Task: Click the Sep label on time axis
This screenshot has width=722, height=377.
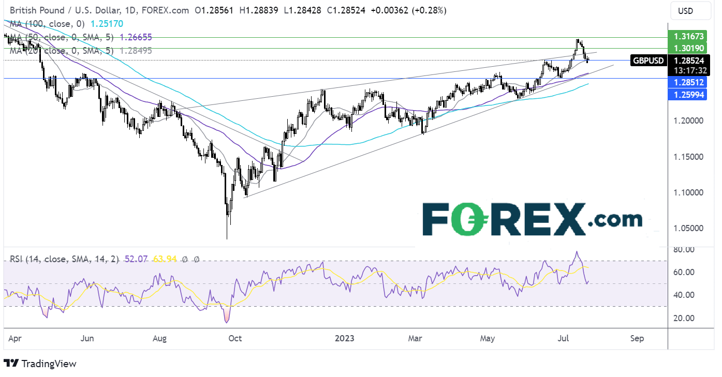Action: [x=637, y=338]
